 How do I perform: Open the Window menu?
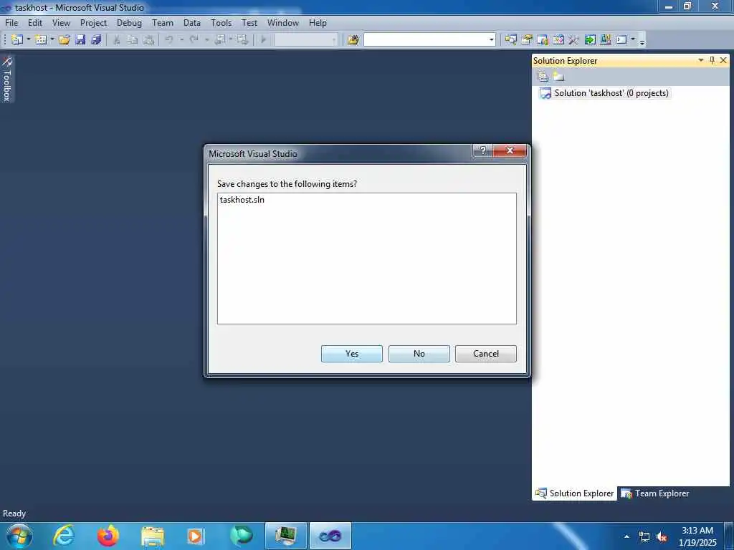coord(282,23)
